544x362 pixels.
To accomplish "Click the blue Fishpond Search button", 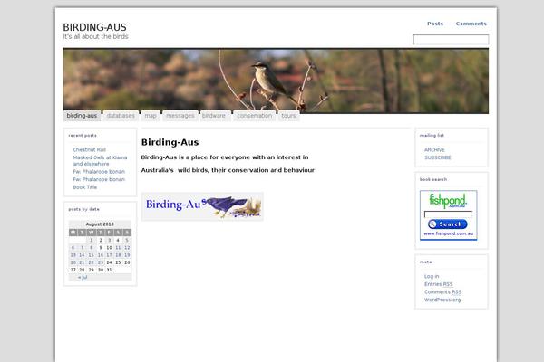I will tap(448, 224).
